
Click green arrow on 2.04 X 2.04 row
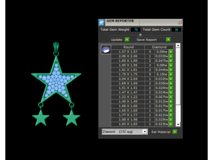pyautogui.click(x=171, y=79)
